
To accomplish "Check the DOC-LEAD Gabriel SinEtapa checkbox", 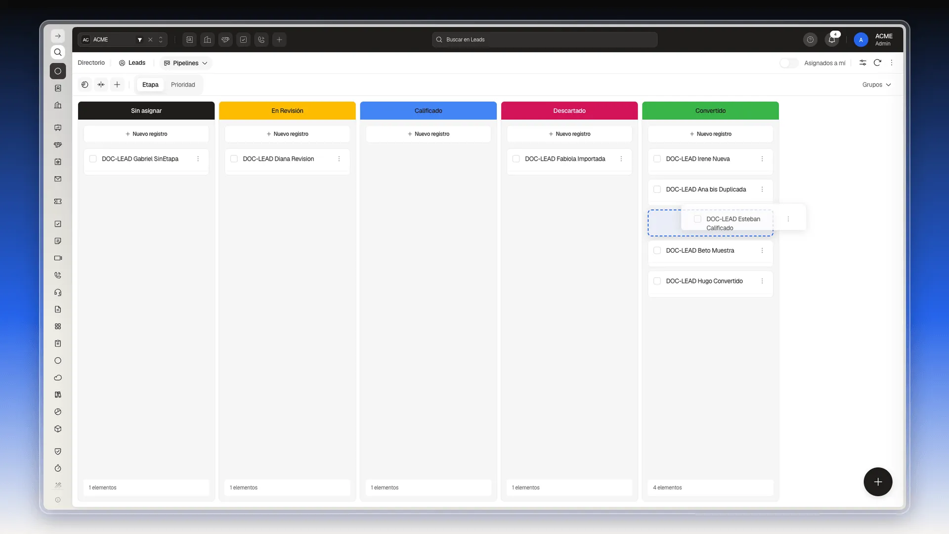I will (93, 159).
